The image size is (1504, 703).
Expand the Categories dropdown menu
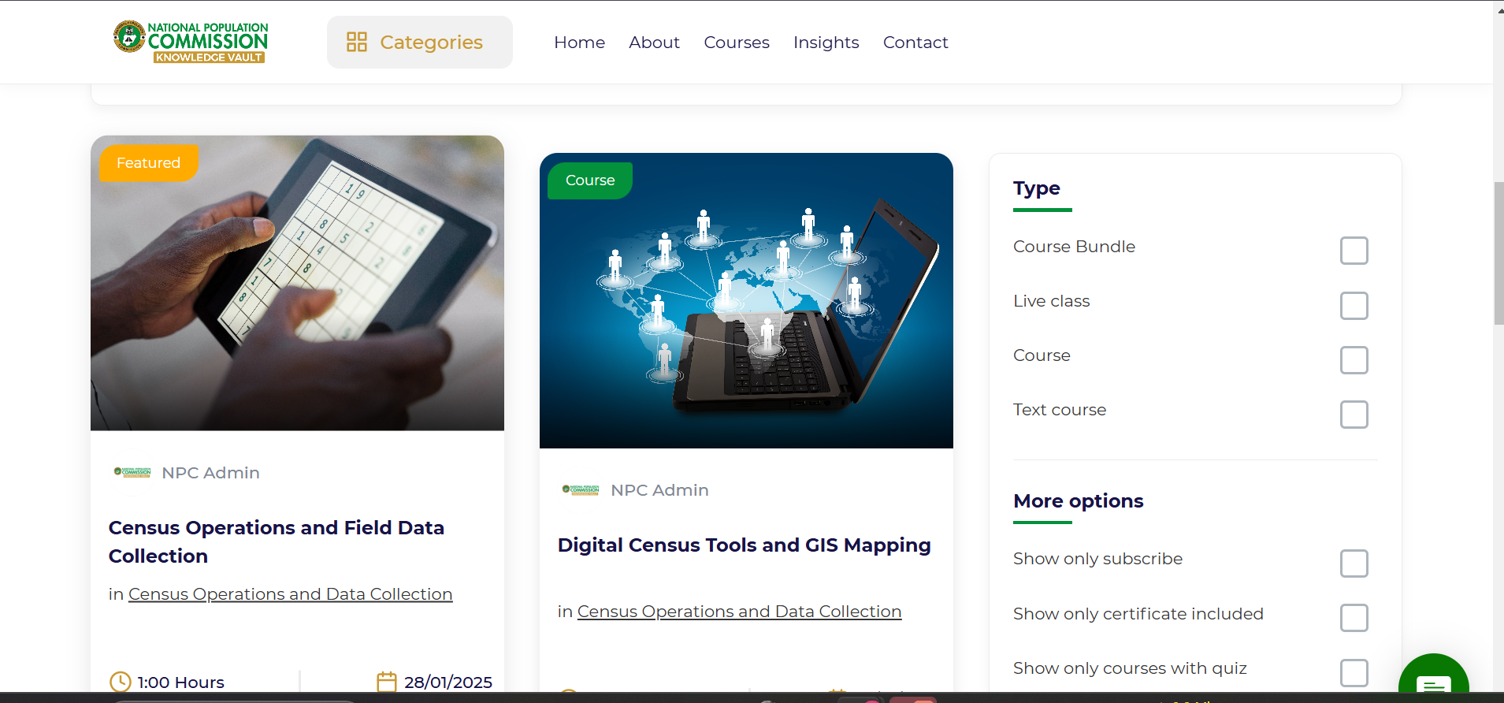[420, 42]
